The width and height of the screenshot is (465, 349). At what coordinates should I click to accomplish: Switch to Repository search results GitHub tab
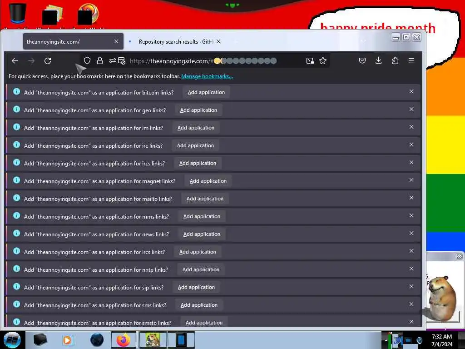175,41
